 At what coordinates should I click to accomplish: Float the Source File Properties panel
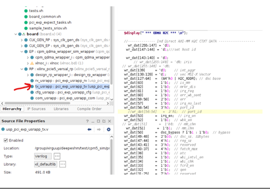click(x=104, y=121)
